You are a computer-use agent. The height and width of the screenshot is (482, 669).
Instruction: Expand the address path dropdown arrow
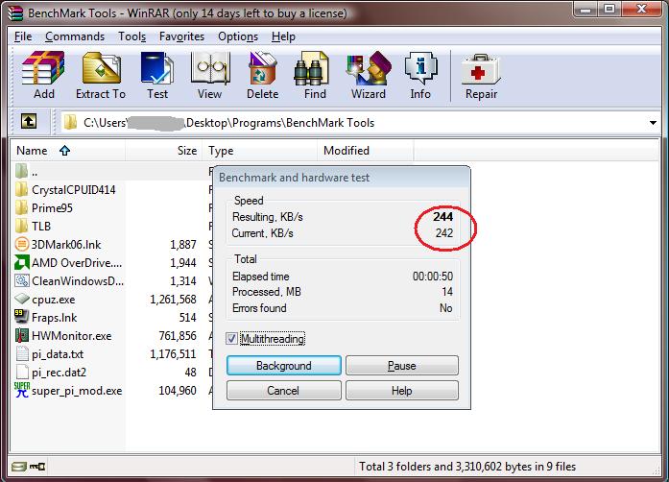click(x=653, y=123)
